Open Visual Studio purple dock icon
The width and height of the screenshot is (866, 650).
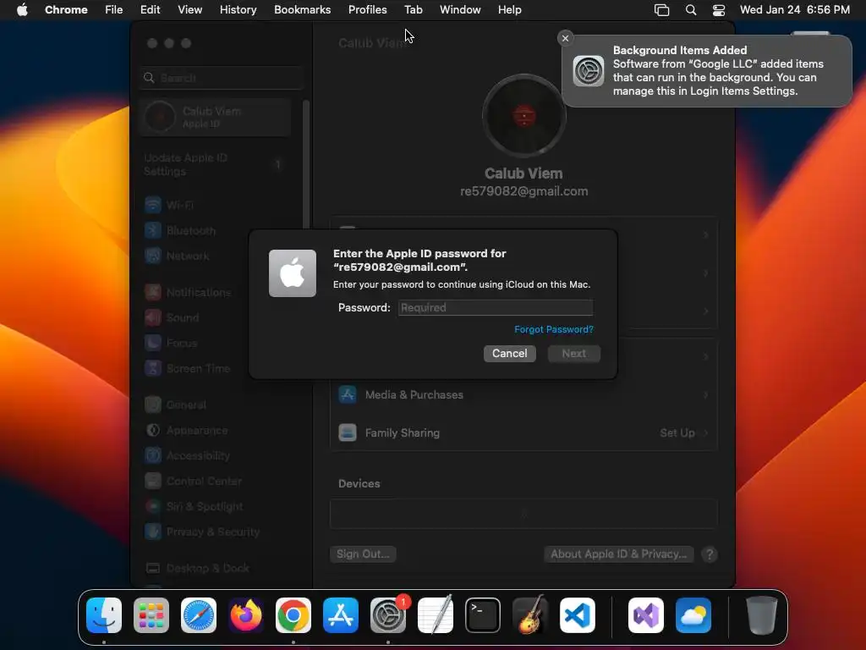click(646, 615)
